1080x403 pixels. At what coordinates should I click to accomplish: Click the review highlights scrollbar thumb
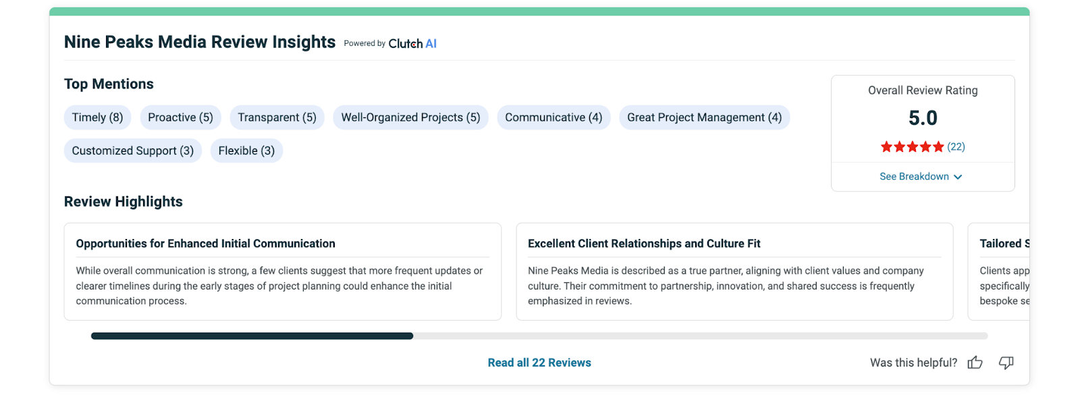tap(252, 335)
